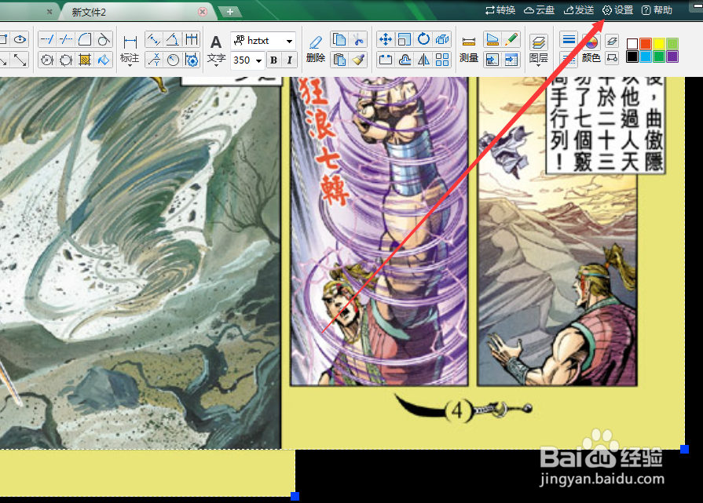Pick the circle-with-marker icon below the extend tool

tap(47, 60)
